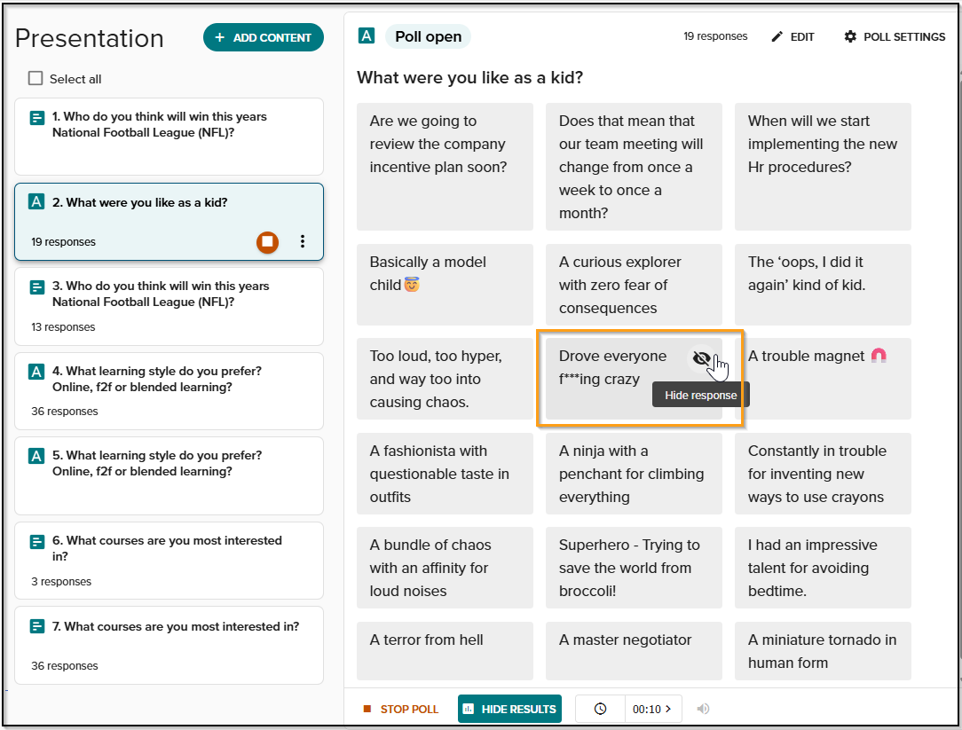
Task: Click the 'What were you like as a kid?' heading
Action: [470, 78]
